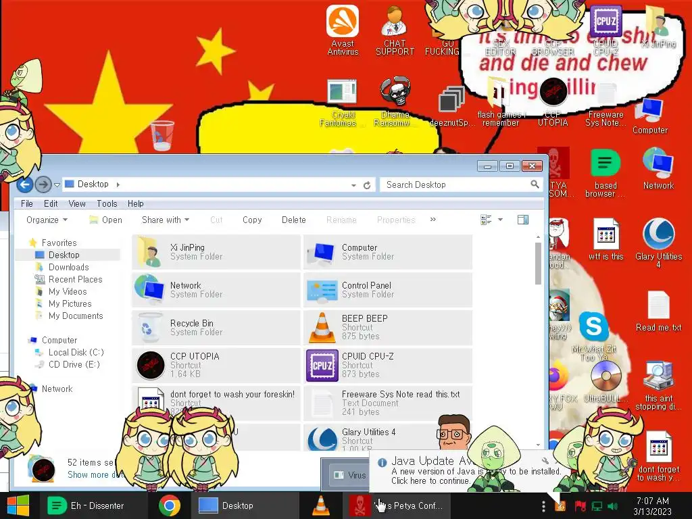Open Read me.txt on the desktop
692x519 pixels.
click(658, 312)
